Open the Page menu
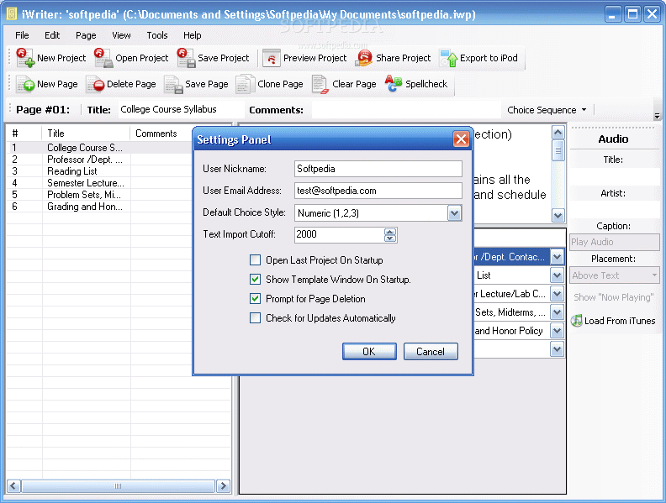 [86, 35]
